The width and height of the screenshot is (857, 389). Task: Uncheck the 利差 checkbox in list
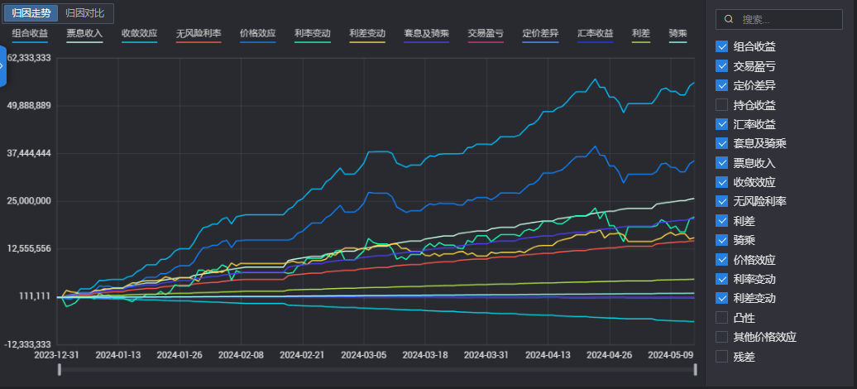click(x=721, y=221)
